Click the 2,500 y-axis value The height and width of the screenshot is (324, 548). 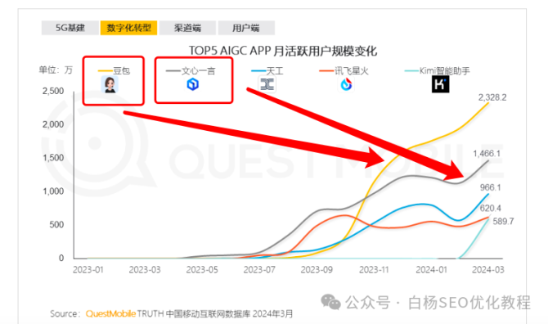(53, 91)
